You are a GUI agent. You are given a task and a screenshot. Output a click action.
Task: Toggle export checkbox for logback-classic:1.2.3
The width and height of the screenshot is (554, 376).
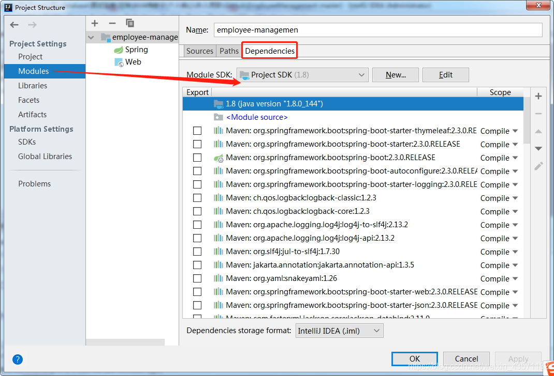click(x=197, y=198)
